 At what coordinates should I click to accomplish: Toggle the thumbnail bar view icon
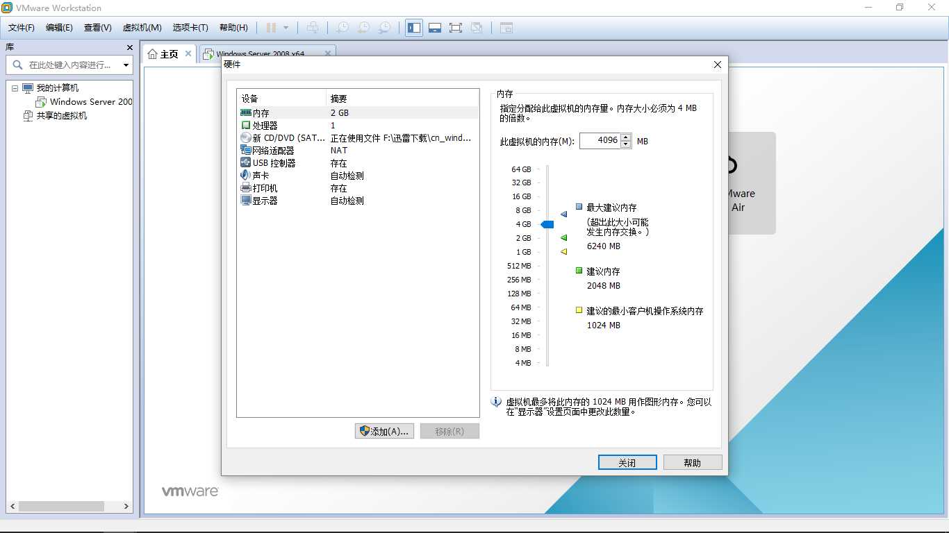coord(435,28)
